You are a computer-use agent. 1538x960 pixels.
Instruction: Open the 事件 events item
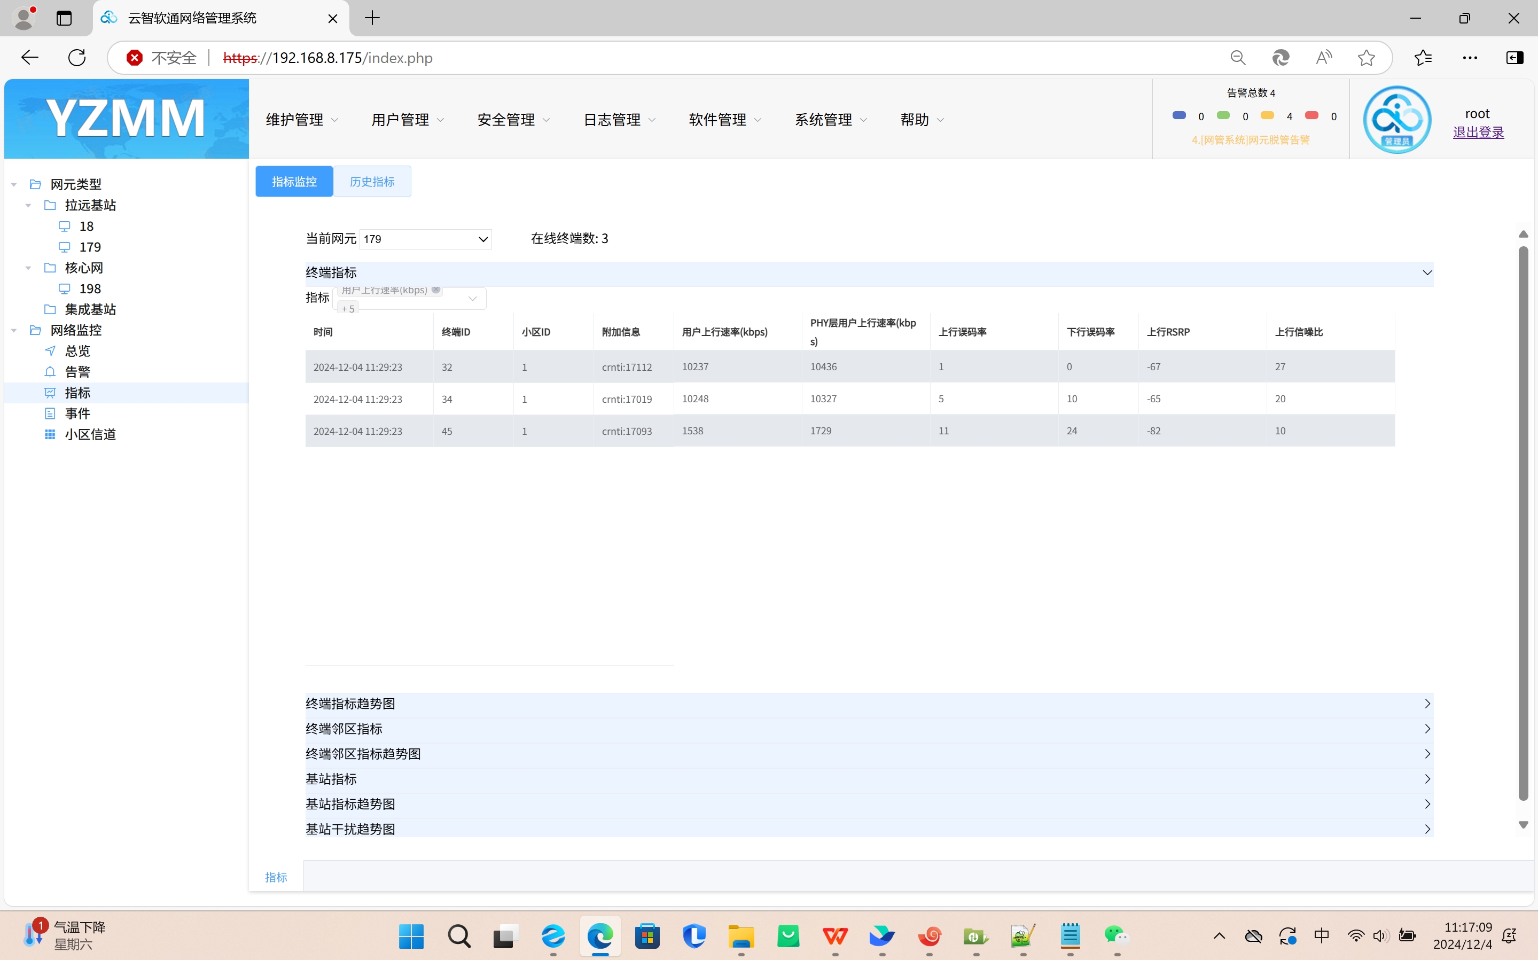point(77,413)
